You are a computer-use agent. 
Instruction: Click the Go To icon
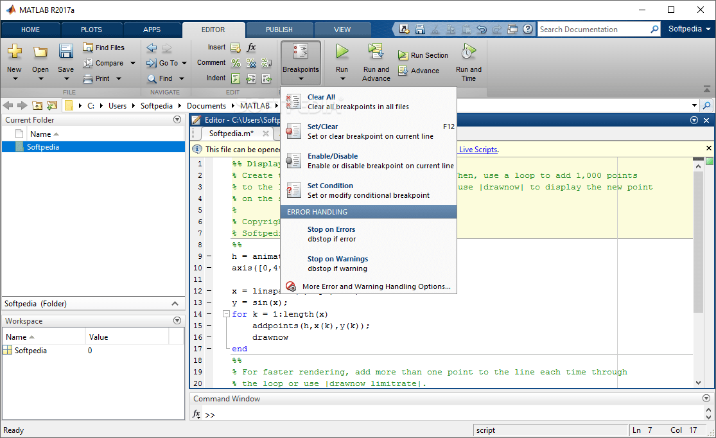tap(152, 63)
